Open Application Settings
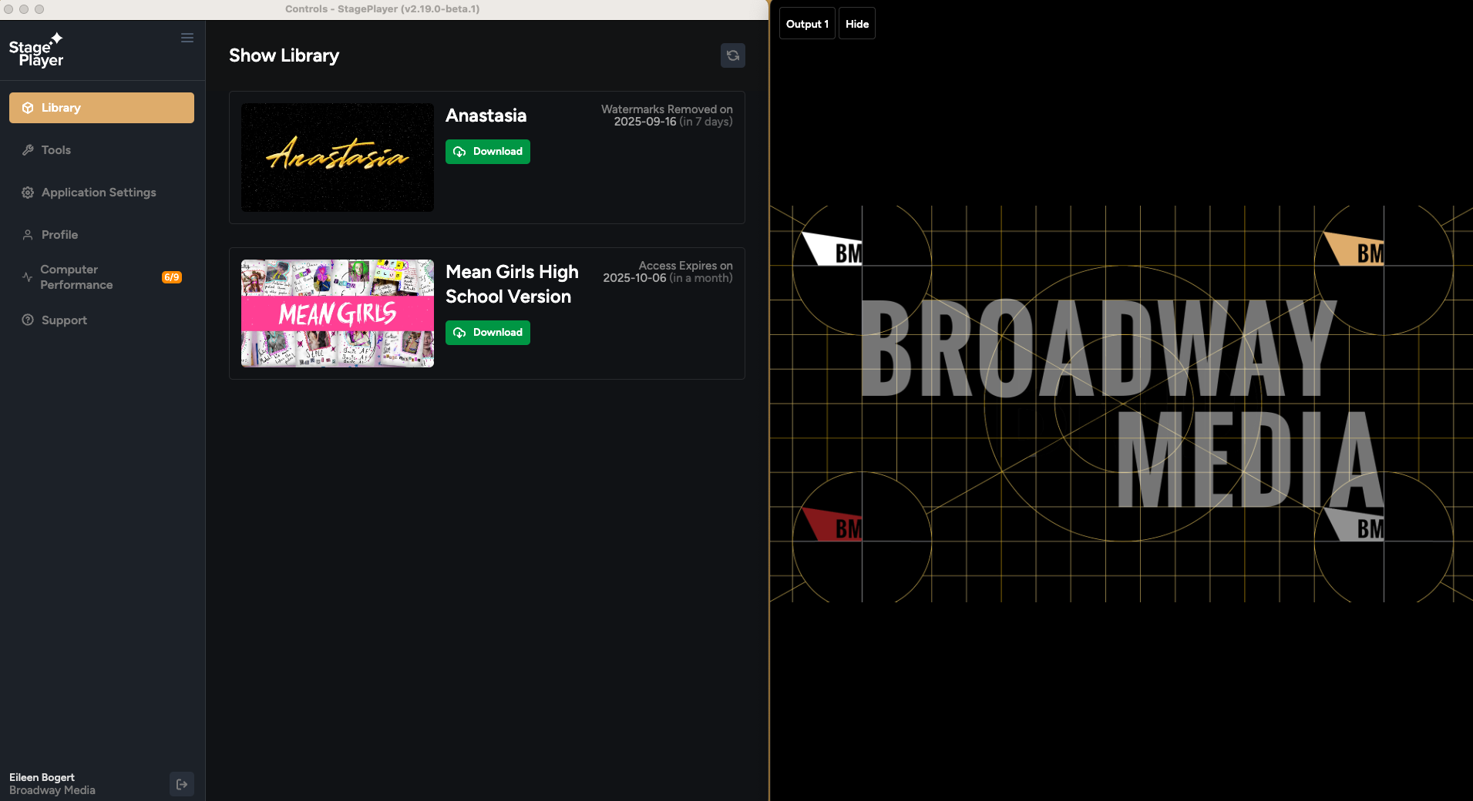Screen dimensions: 1473x801 tap(102, 193)
